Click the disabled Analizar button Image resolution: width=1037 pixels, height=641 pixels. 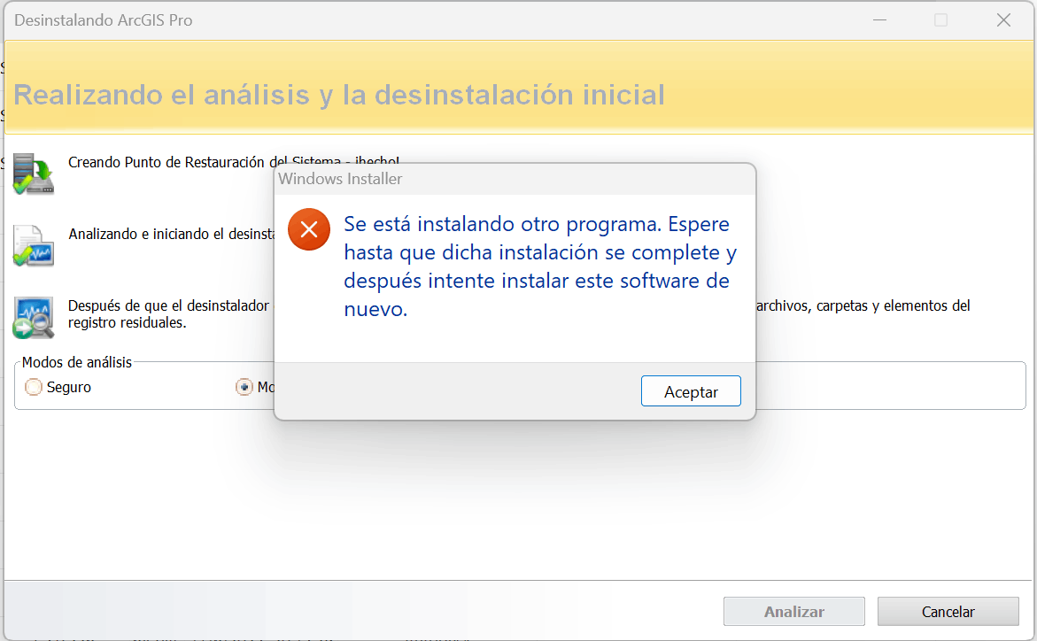pyautogui.click(x=793, y=612)
